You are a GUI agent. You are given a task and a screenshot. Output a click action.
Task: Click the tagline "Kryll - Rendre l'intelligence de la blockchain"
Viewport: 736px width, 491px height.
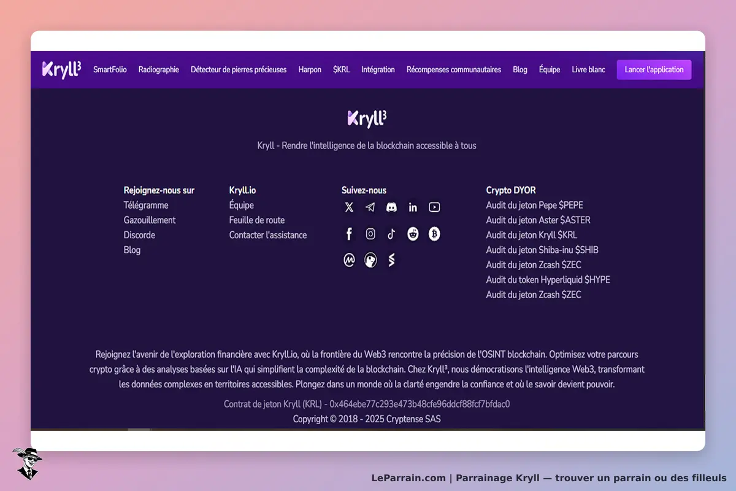pos(367,145)
